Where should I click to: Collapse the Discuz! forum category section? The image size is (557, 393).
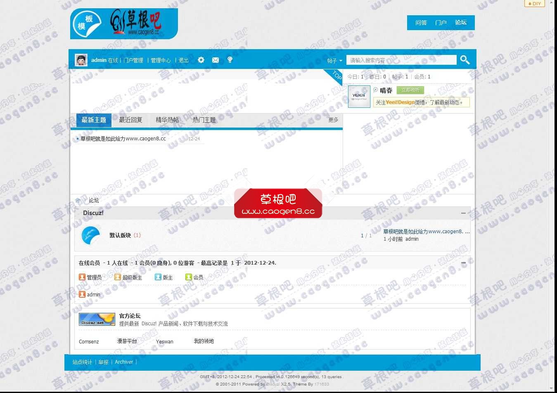pos(463,213)
